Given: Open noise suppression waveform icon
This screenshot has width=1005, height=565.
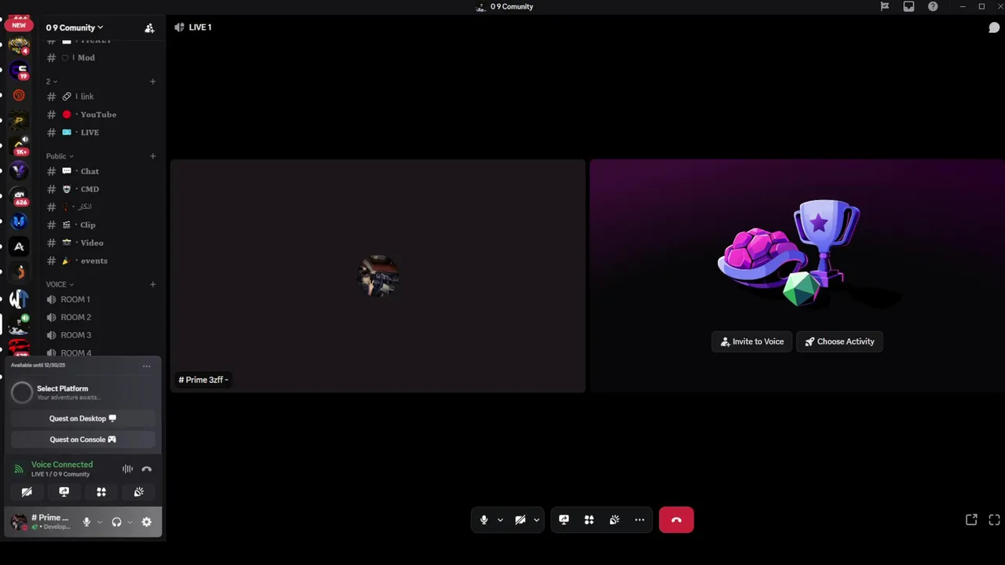Looking at the screenshot, I should [127, 468].
